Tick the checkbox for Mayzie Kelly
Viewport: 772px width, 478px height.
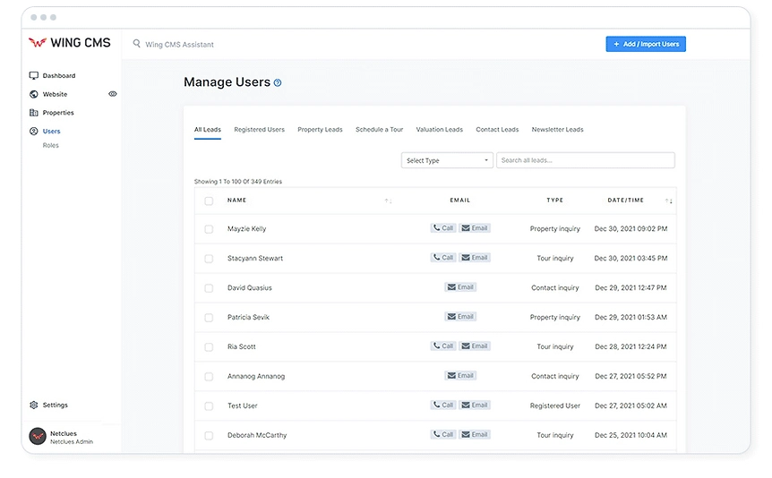209,229
